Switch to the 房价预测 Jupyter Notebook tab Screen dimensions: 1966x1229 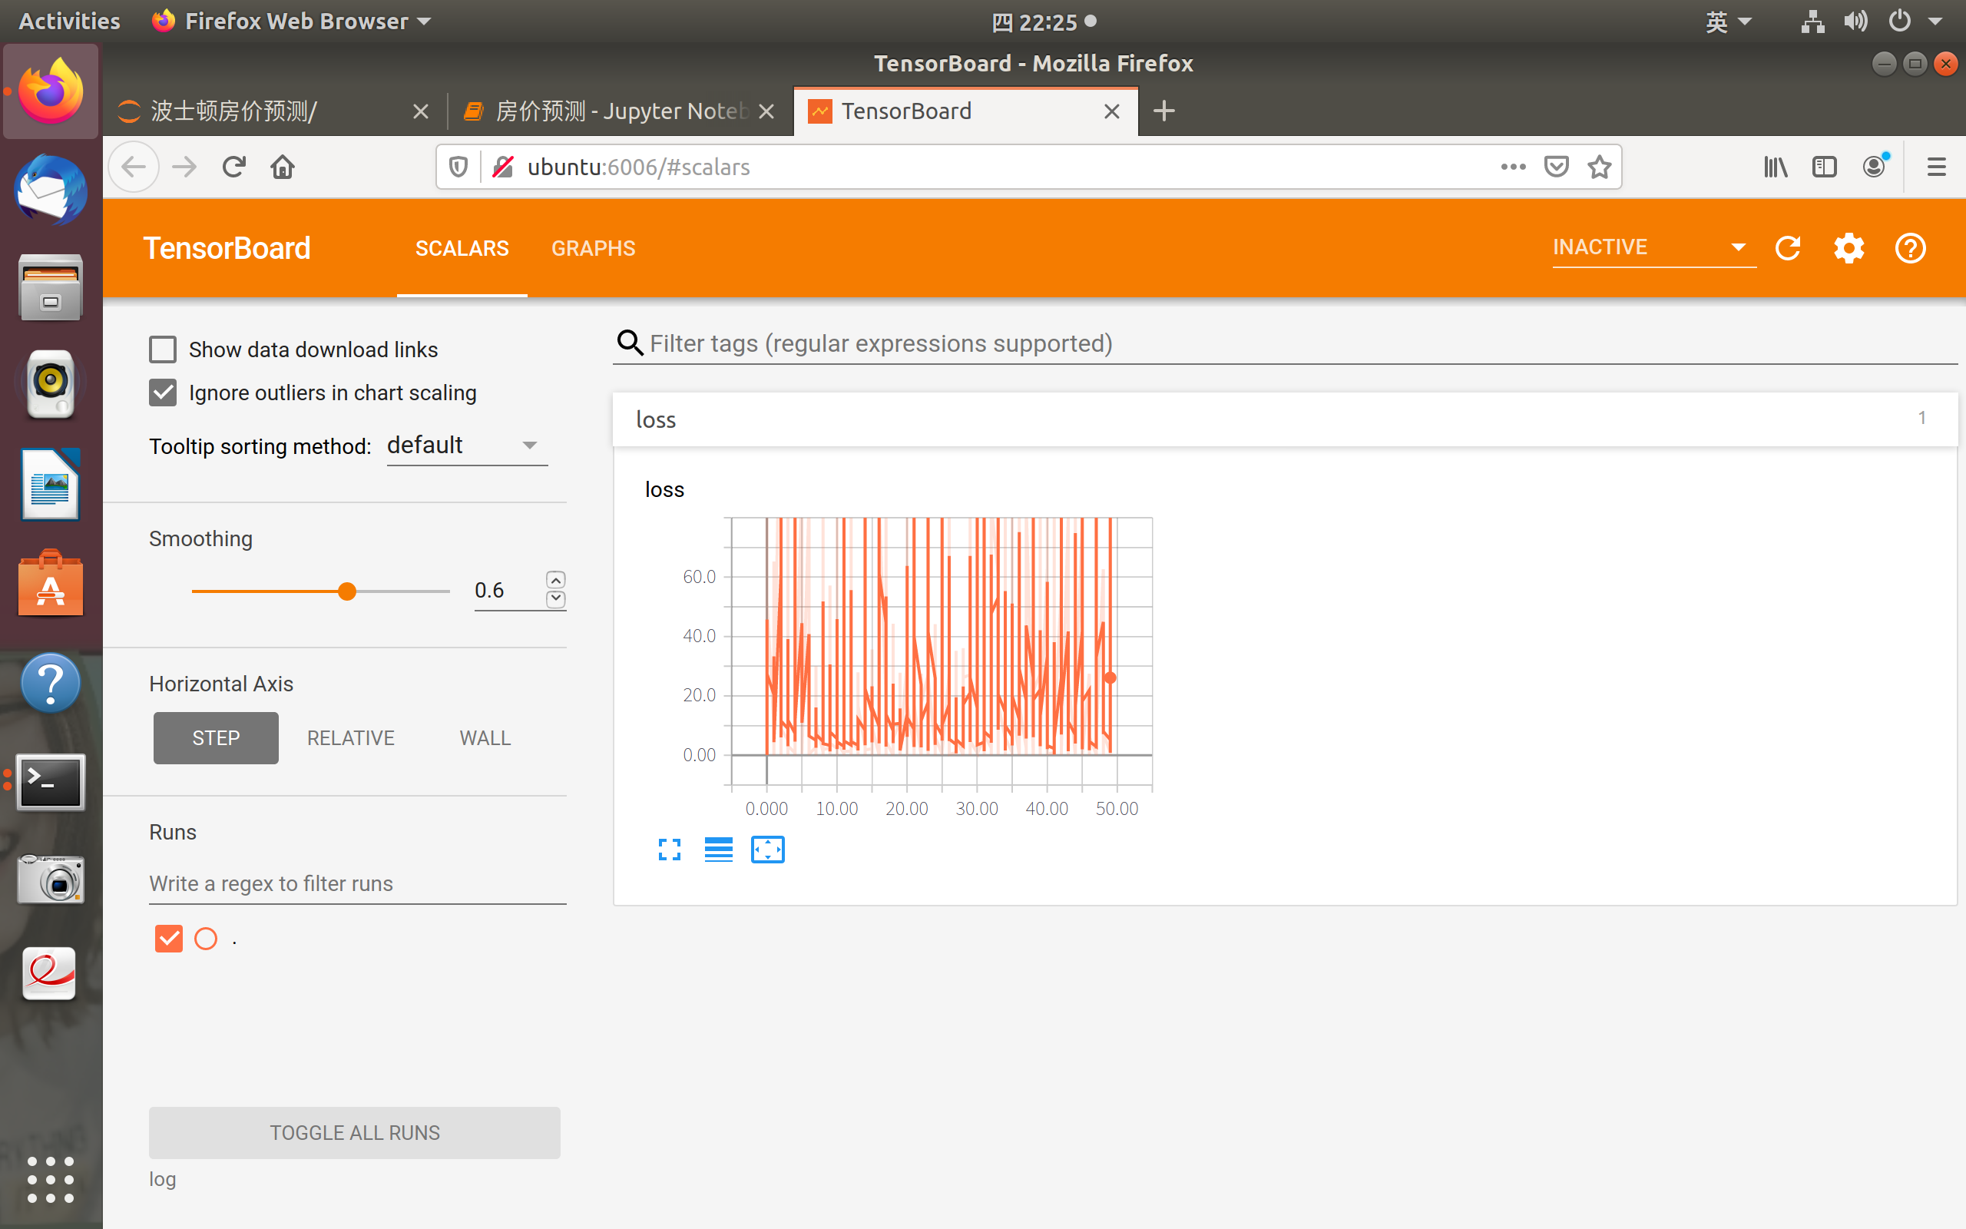(621, 111)
